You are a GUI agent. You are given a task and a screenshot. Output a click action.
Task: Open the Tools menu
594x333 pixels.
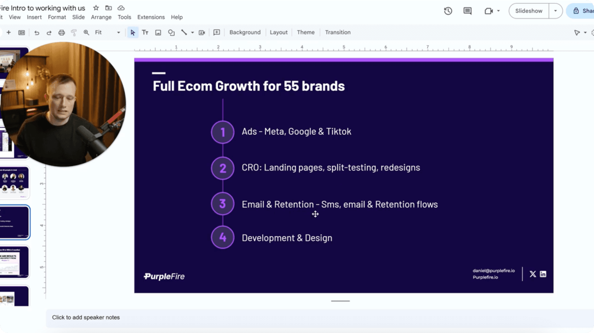[x=124, y=17]
